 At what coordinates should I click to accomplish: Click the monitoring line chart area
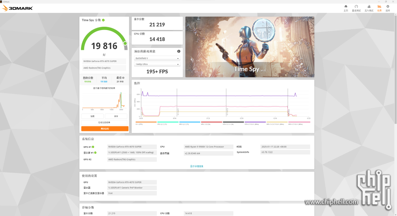coord(225,103)
